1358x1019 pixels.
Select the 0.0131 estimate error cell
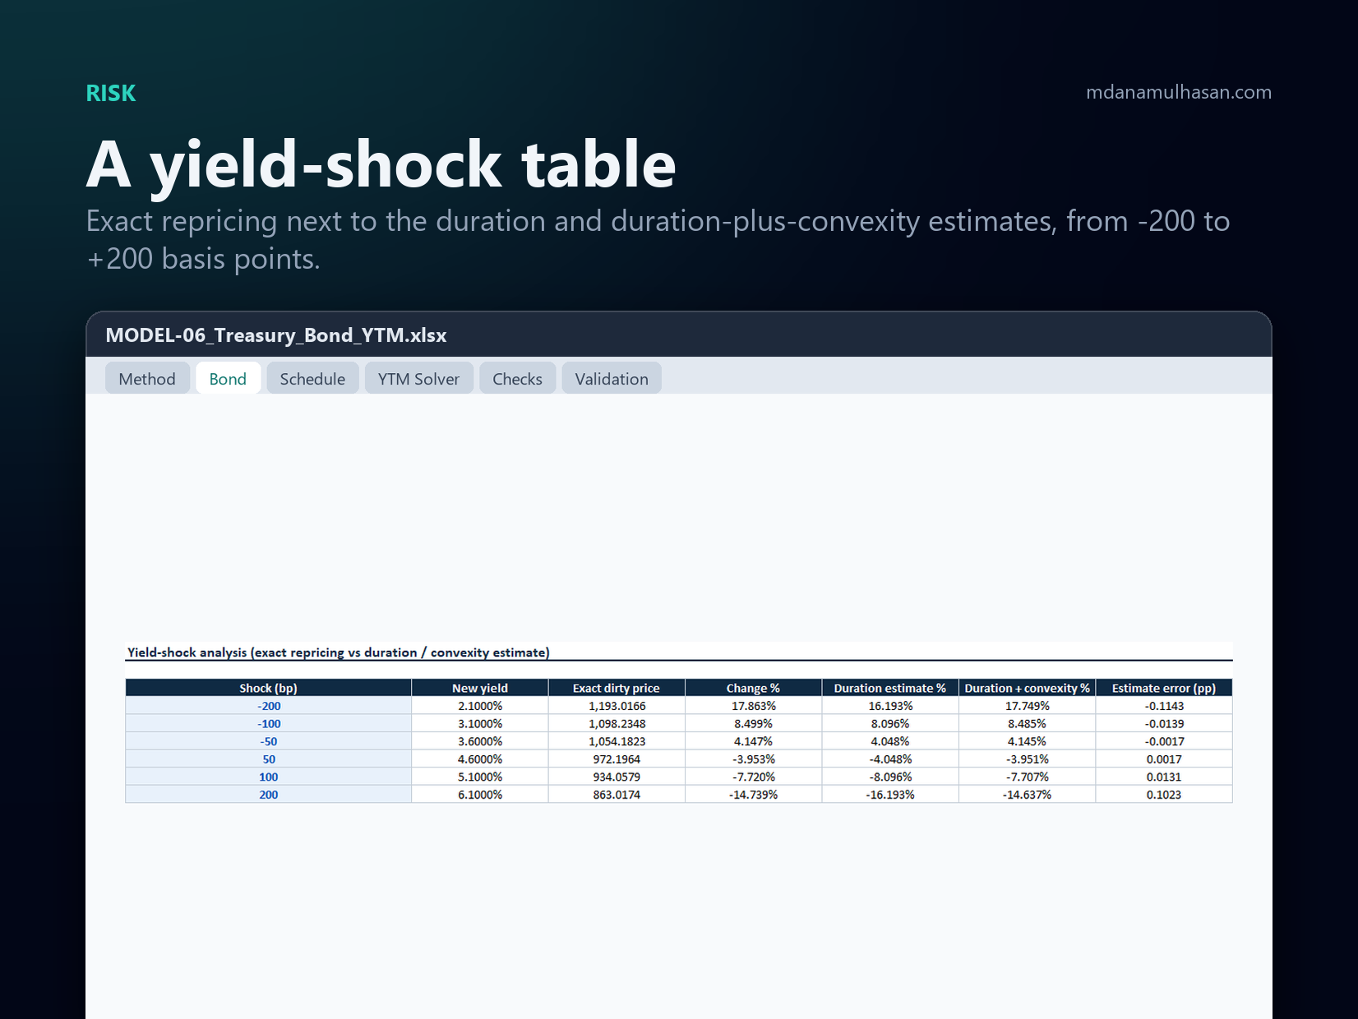coord(1164,777)
